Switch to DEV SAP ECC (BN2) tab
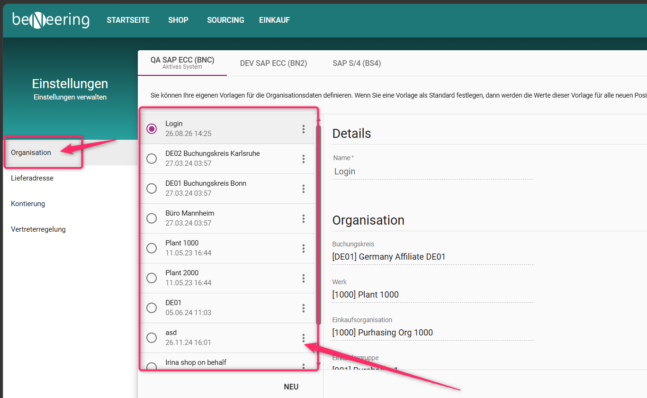 [274, 63]
